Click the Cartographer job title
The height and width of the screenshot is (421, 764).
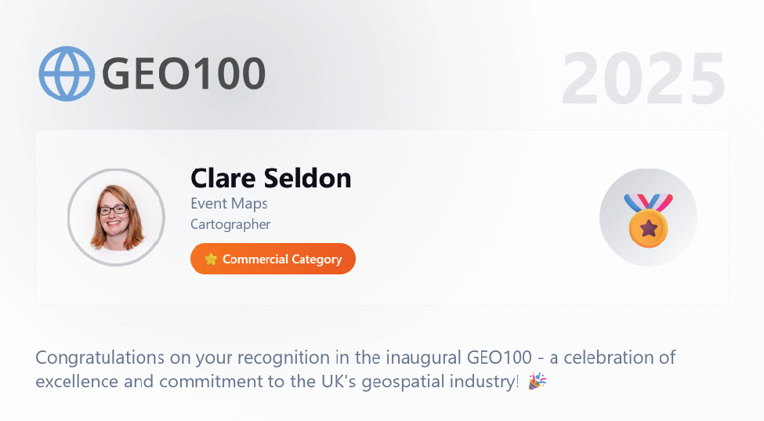point(230,224)
